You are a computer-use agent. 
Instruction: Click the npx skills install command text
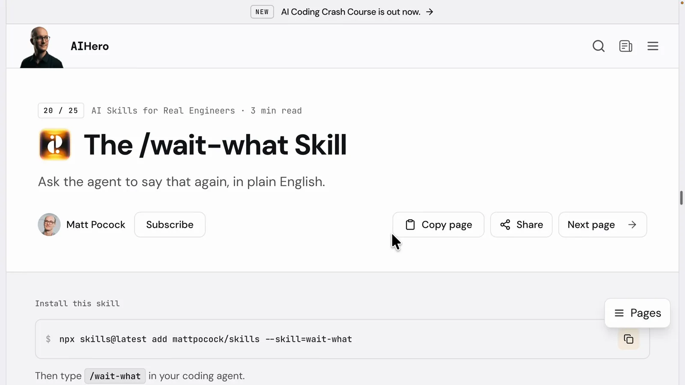(205, 339)
